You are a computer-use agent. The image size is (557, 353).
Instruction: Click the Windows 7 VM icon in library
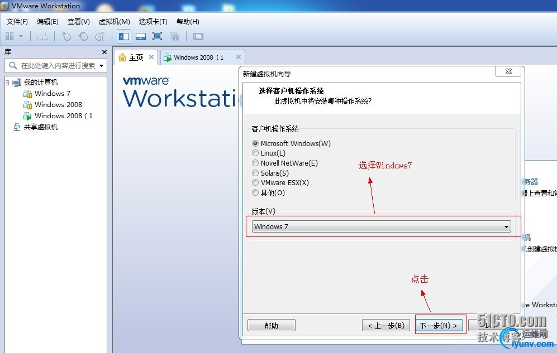[x=28, y=94]
